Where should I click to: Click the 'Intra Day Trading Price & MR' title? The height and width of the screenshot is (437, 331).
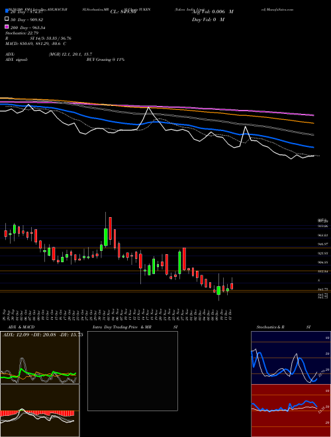[122, 327]
